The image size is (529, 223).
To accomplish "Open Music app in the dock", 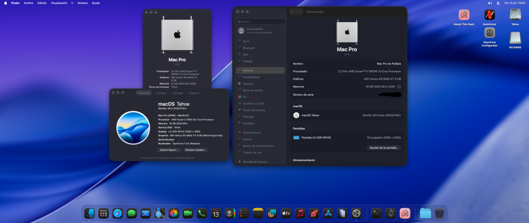I will pyautogui.click(x=300, y=213).
